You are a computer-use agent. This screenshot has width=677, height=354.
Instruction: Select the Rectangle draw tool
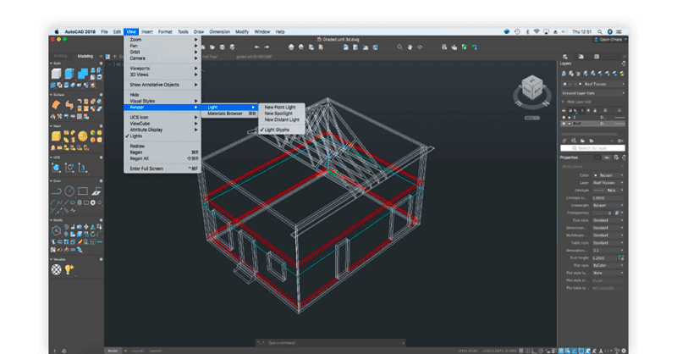point(83,191)
